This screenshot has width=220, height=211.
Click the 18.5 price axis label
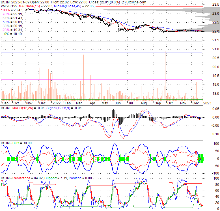pyautogui.click(x=215, y=94)
